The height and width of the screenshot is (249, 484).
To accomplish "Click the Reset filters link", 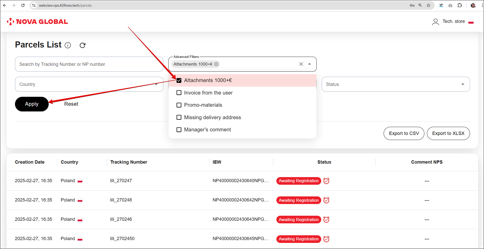I will 71,104.
